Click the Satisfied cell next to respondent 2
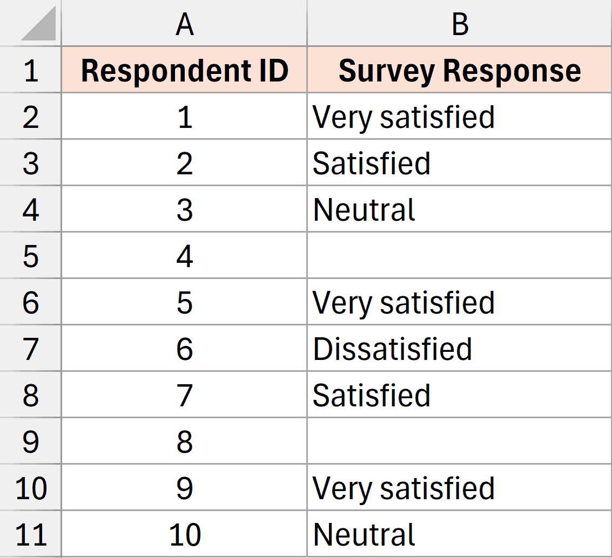The height and width of the screenshot is (558, 612). (x=459, y=162)
